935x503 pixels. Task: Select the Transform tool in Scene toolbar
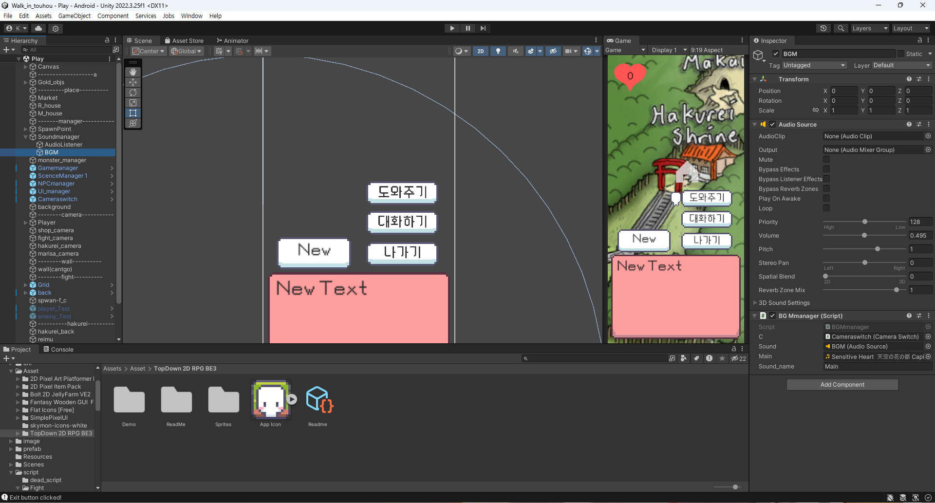[133, 123]
